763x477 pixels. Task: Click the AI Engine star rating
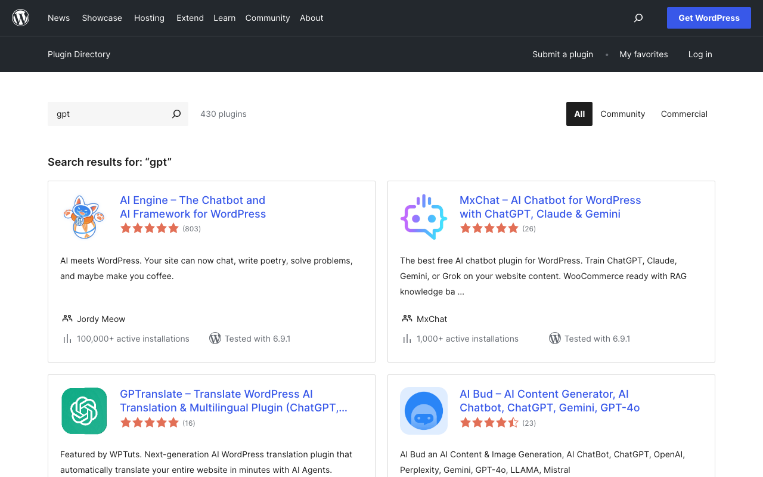click(150, 228)
